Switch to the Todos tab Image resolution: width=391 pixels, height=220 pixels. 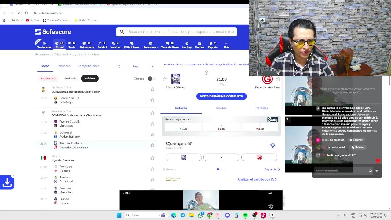45,66
